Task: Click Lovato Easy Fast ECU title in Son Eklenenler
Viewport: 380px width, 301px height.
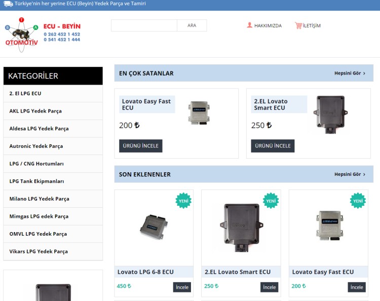Action: click(x=323, y=272)
